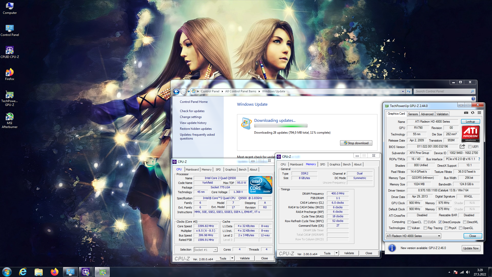Open the Socket #1 selection dropdown
The image size is (492, 277).
click(206, 250)
